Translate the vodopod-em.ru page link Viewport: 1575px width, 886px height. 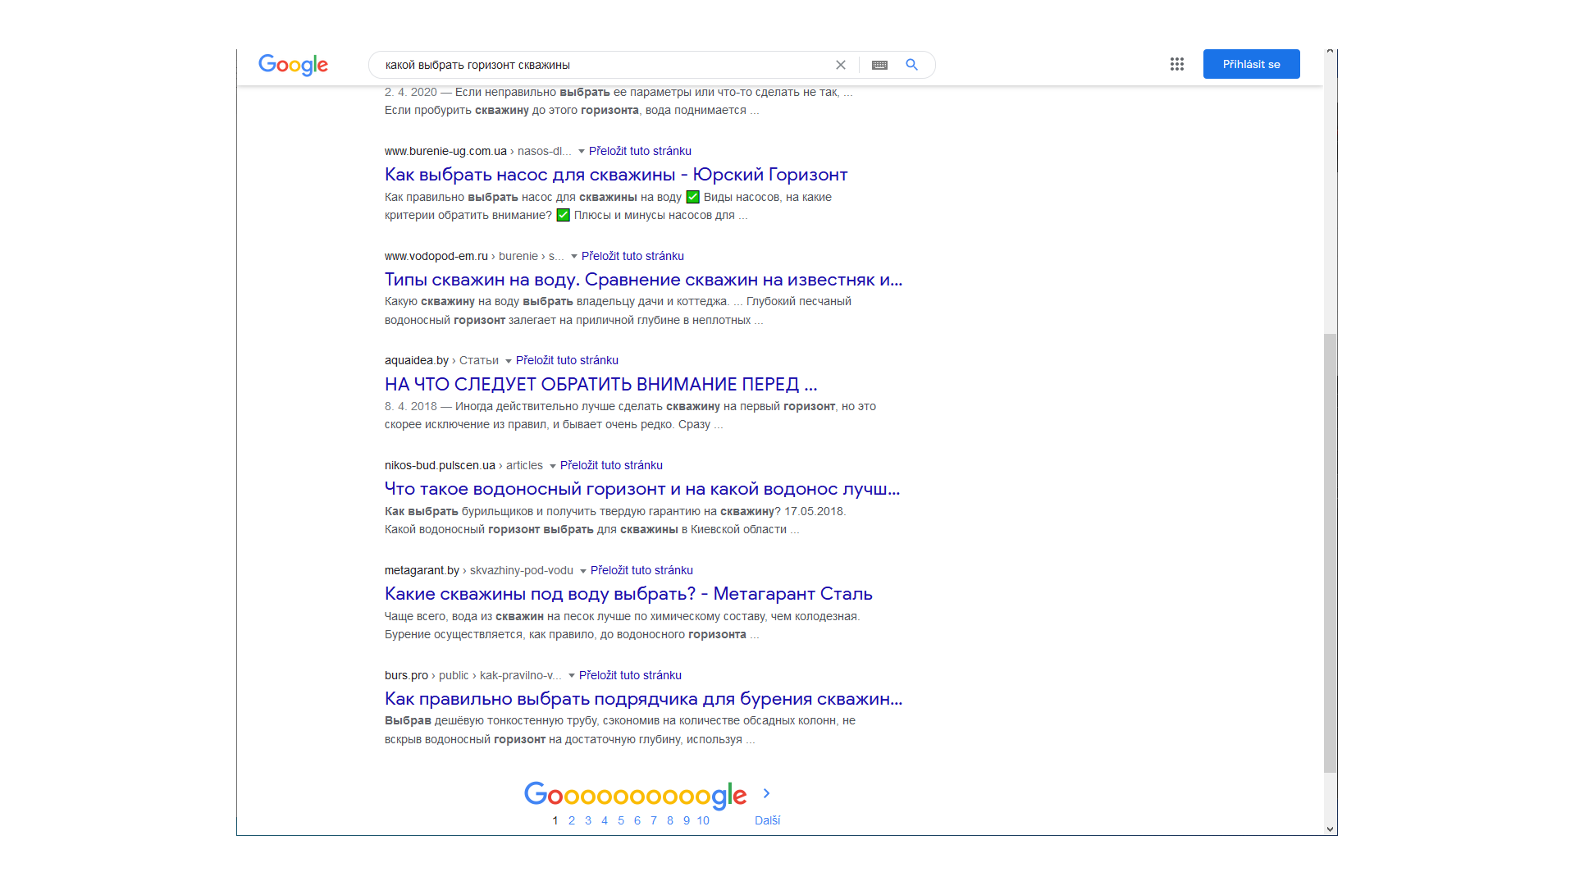(632, 256)
